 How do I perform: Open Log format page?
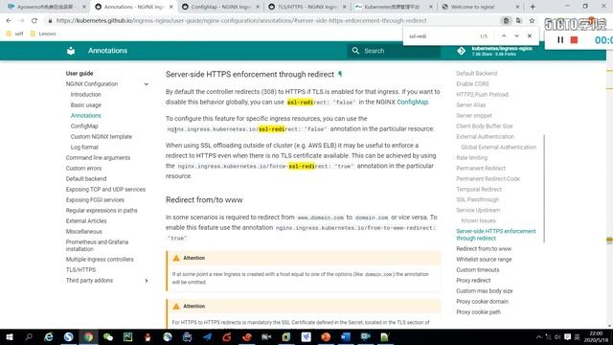point(84,148)
